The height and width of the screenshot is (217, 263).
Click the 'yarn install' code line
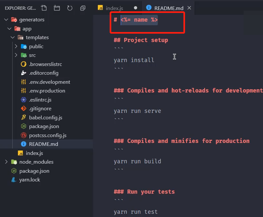[x=134, y=60]
